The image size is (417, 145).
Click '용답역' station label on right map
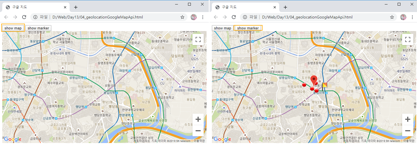tap(359, 88)
